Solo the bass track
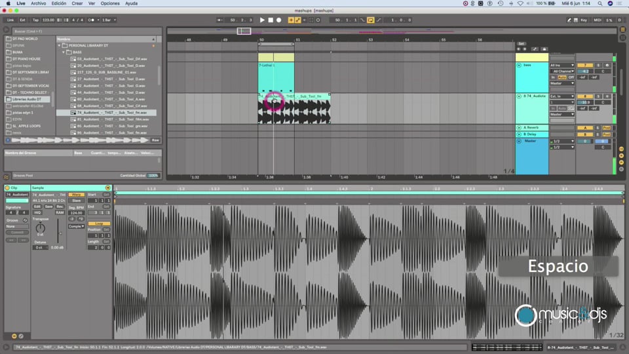Viewport: 629px width, 354px height. (x=598, y=65)
